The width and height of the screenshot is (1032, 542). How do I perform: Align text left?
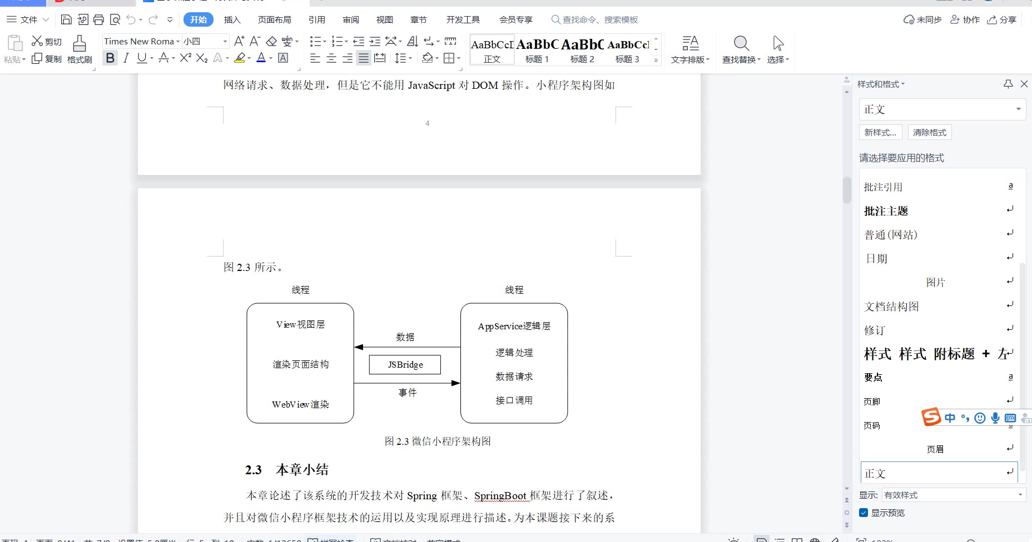point(315,58)
